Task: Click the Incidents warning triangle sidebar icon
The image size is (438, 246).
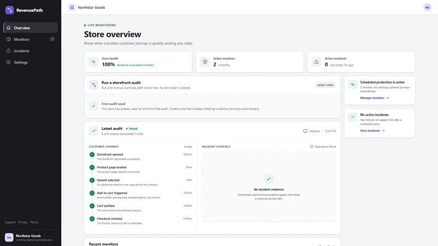Action: 8,51
